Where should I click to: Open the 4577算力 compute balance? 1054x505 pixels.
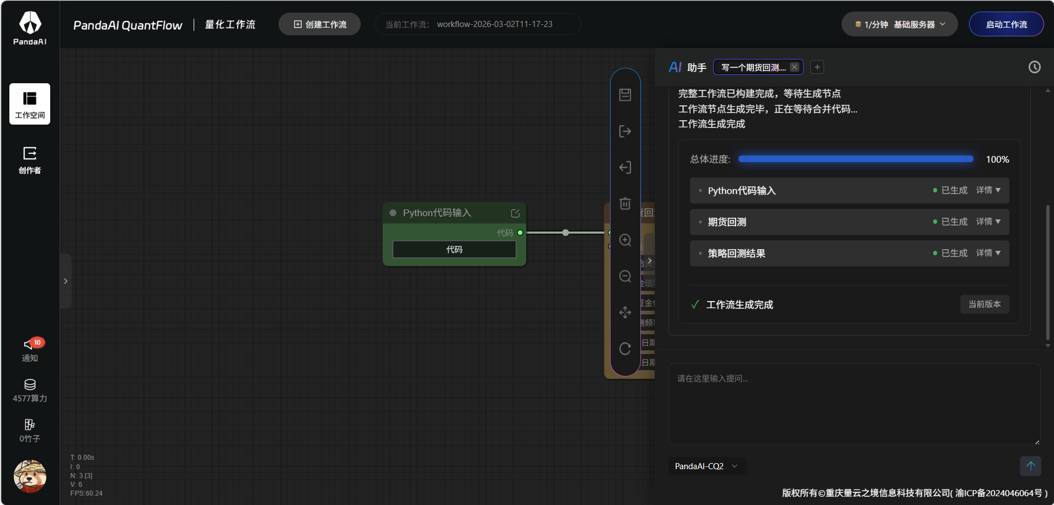tap(30, 391)
